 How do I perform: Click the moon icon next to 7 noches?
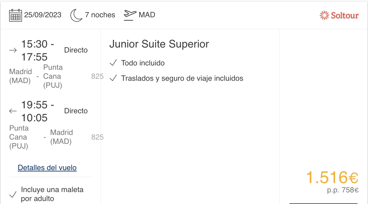point(76,15)
